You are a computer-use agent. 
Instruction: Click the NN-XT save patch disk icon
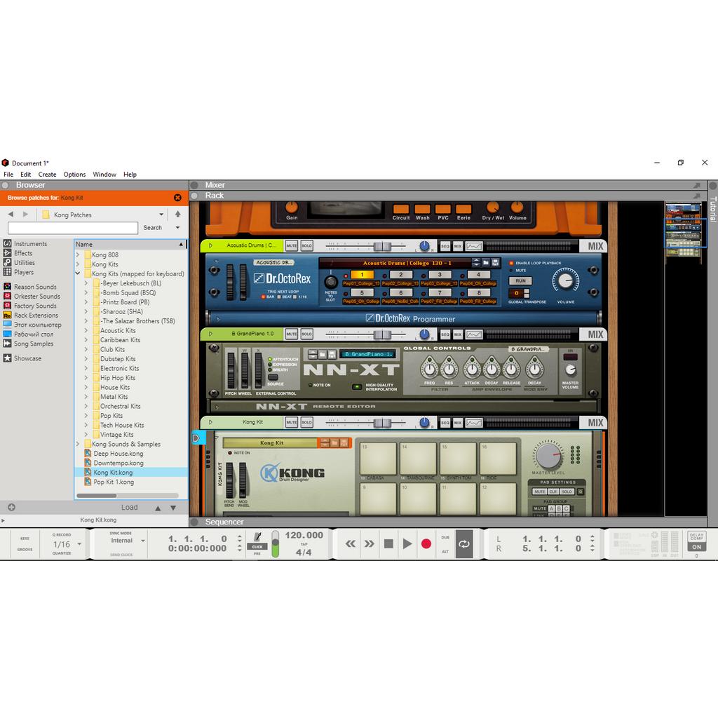coord(332,354)
